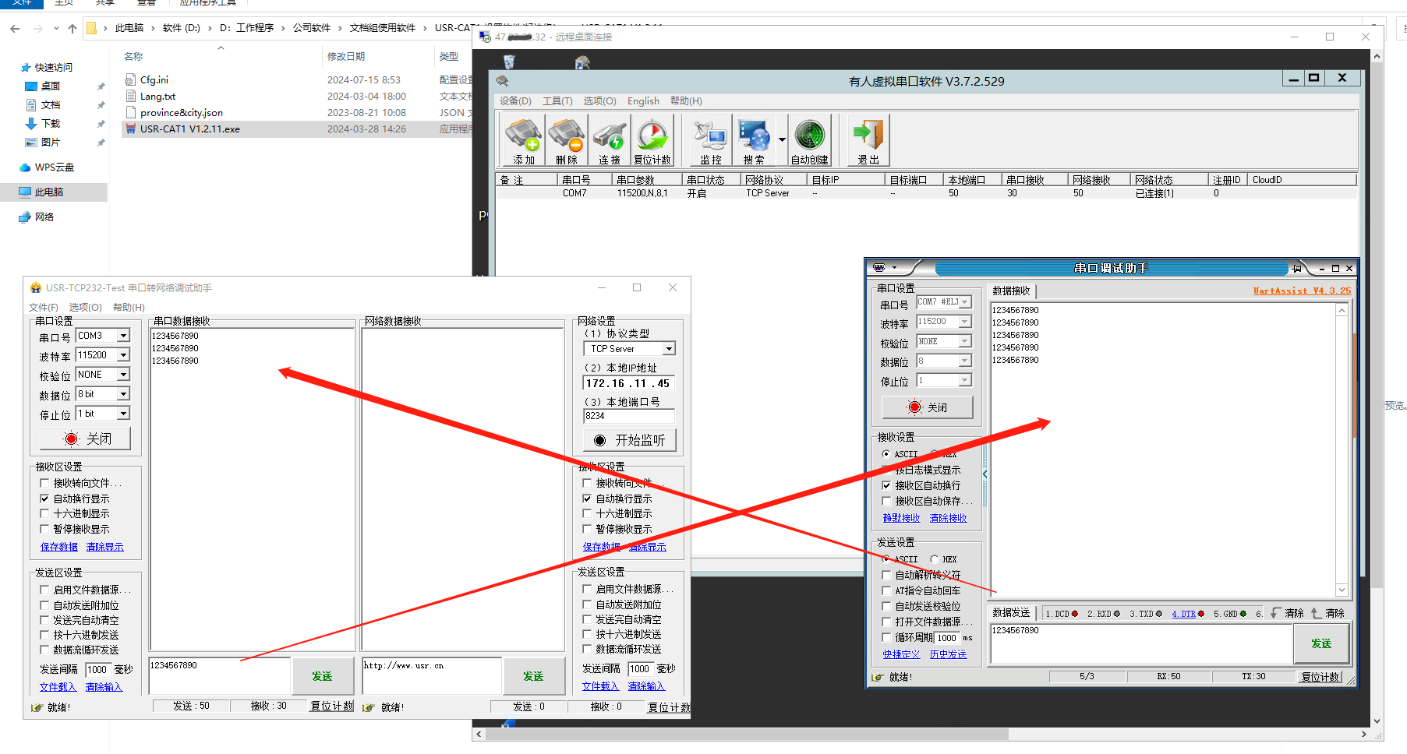Select 网络 in navigation pane

tap(44, 217)
